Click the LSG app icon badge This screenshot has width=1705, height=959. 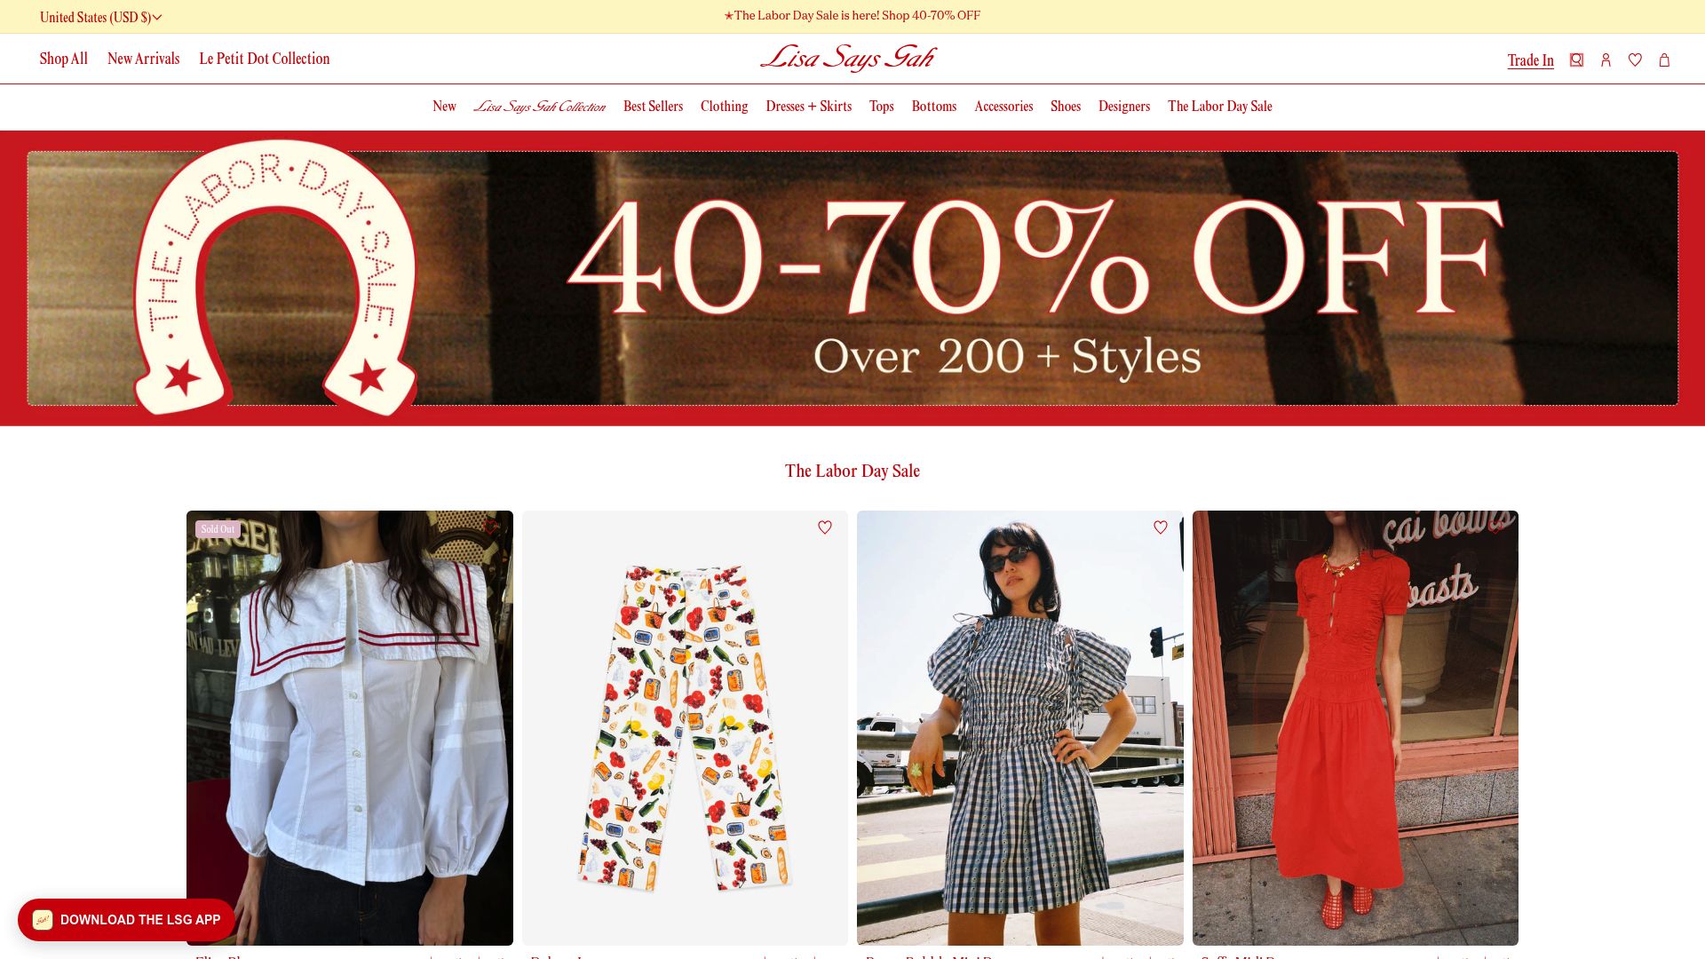[43, 920]
